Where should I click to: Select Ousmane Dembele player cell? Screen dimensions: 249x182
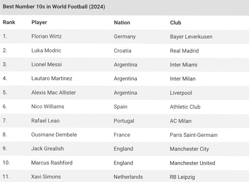point(54,134)
